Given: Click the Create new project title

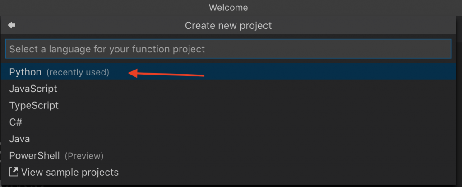Looking at the screenshot, I should (x=228, y=26).
